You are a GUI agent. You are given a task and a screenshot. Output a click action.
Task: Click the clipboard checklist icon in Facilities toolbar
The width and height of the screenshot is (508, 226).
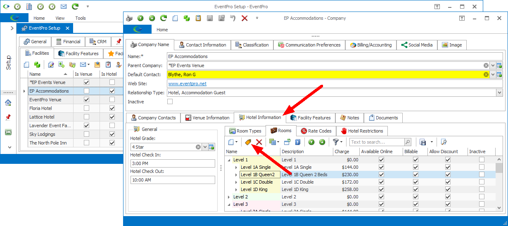[x=108, y=65]
